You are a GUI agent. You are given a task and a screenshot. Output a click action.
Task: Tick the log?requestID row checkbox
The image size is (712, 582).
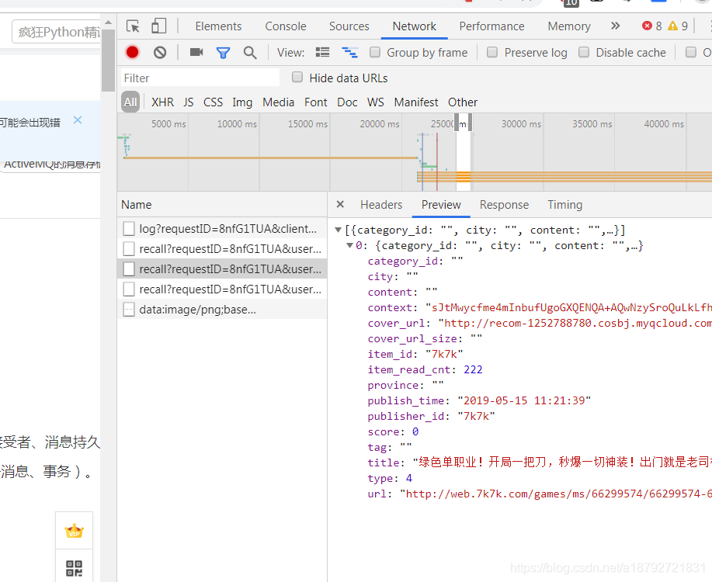click(x=129, y=229)
